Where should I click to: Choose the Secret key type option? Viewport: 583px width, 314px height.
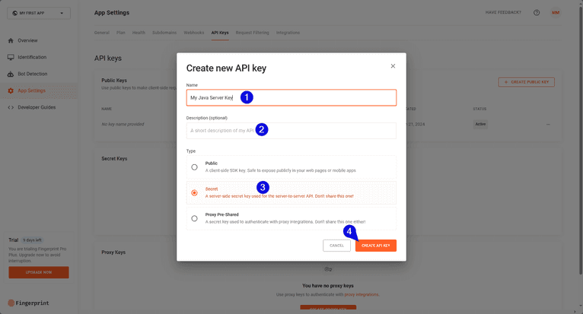[x=195, y=193]
